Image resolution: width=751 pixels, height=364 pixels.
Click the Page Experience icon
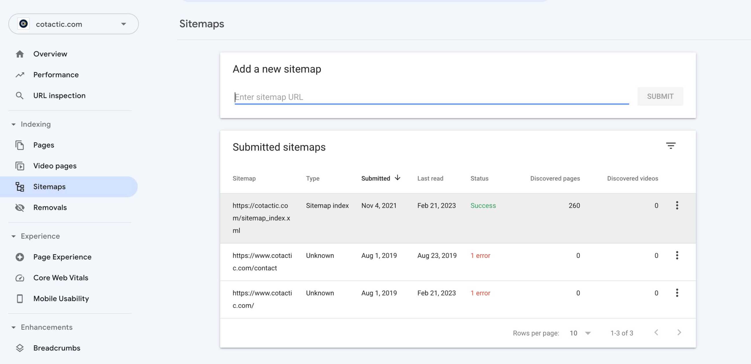20,257
